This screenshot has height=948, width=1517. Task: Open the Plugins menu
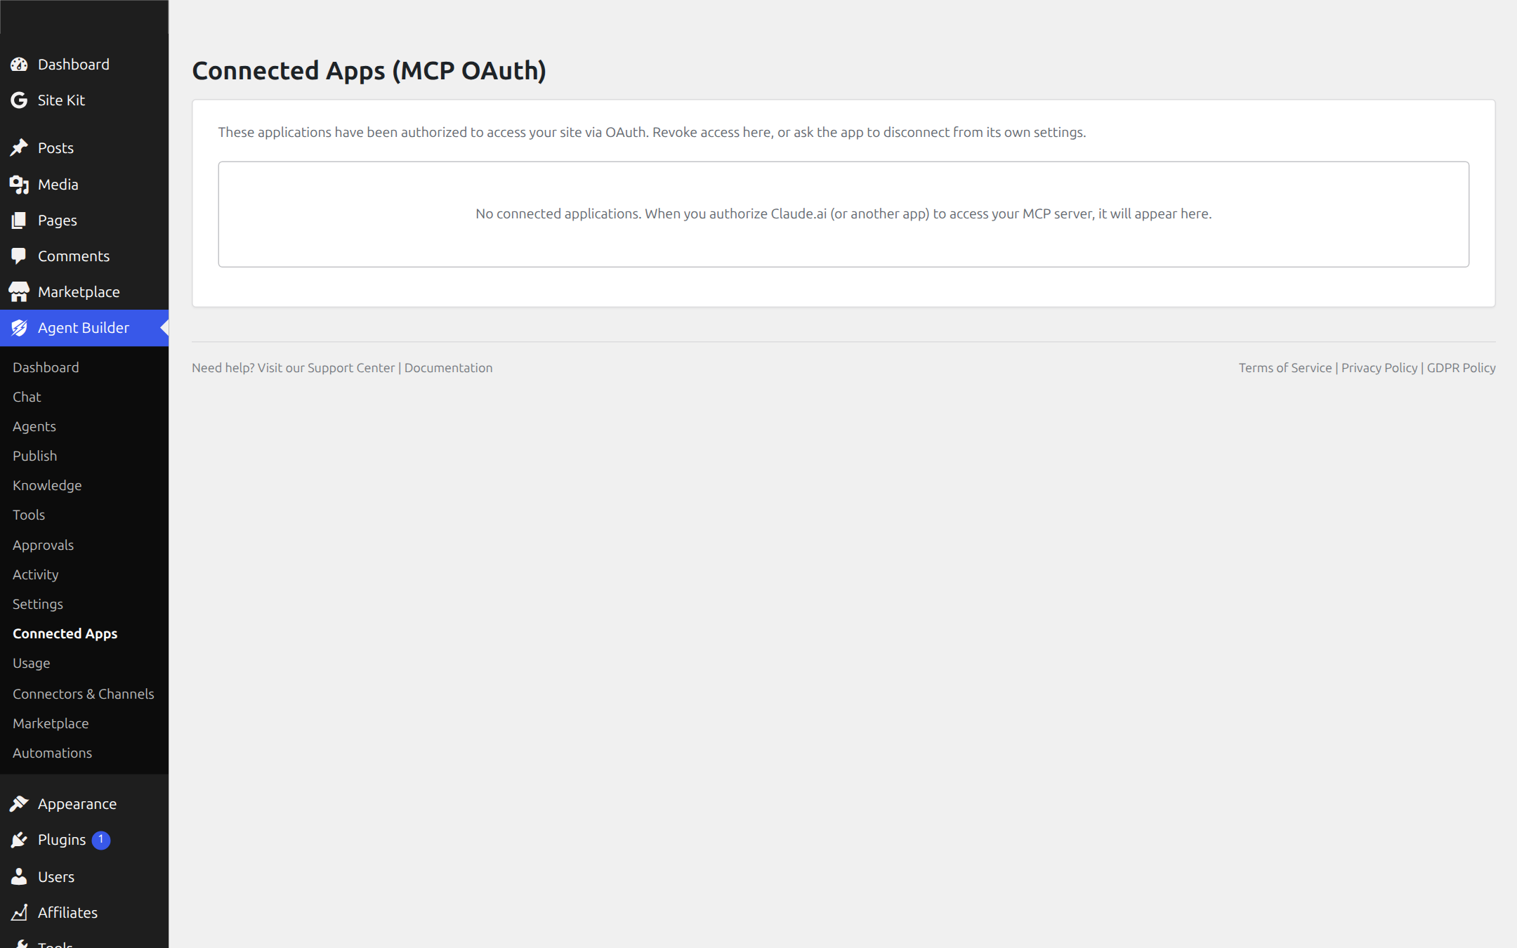84,840
